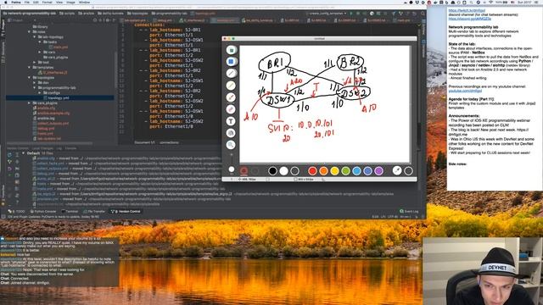543x305 pixels.
Task: Click the Project panel settings gear icon
Action: point(108,20)
